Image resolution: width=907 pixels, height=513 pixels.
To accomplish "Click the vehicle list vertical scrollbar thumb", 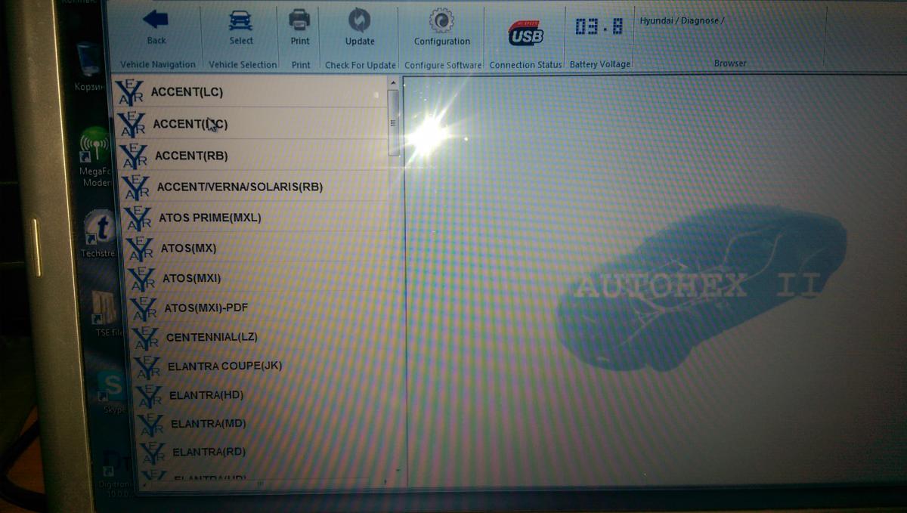I will [394, 122].
